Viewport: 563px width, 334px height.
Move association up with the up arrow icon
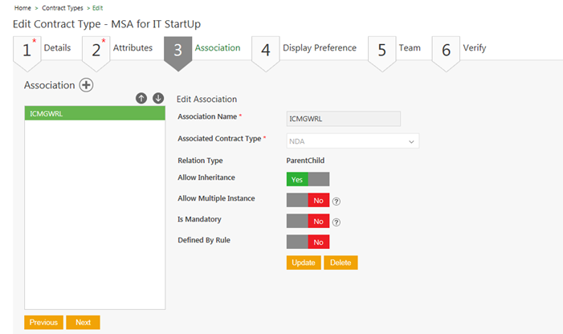(x=141, y=98)
